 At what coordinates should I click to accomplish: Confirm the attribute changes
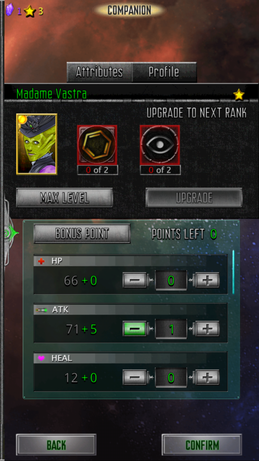coord(202,445)
